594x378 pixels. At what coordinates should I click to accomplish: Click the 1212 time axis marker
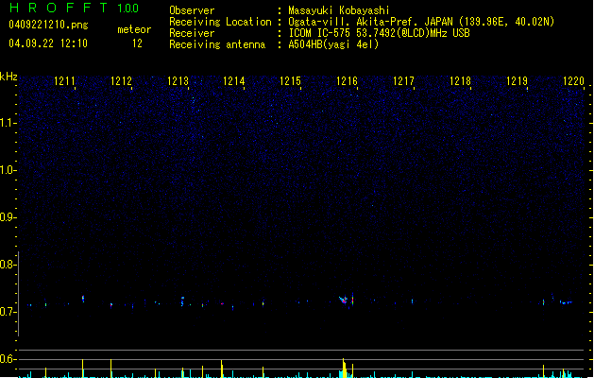point(121,81)
